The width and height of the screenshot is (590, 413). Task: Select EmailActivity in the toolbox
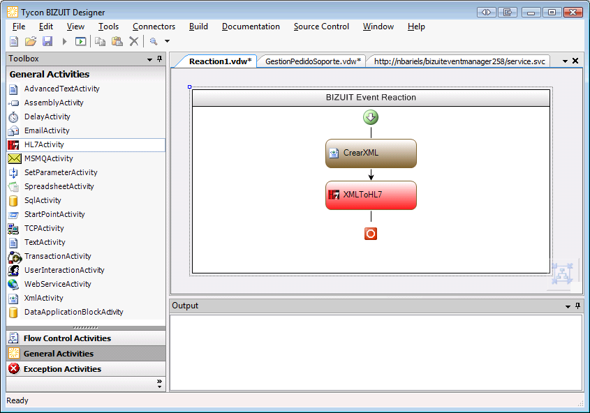tap(86, 130)
